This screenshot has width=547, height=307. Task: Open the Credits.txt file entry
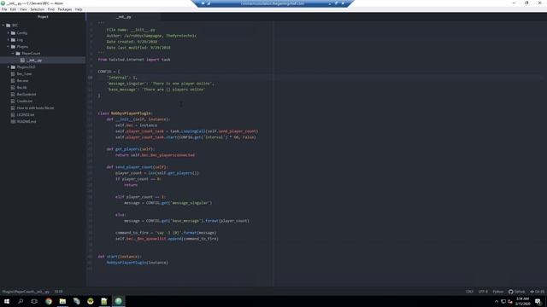point(25,101)
